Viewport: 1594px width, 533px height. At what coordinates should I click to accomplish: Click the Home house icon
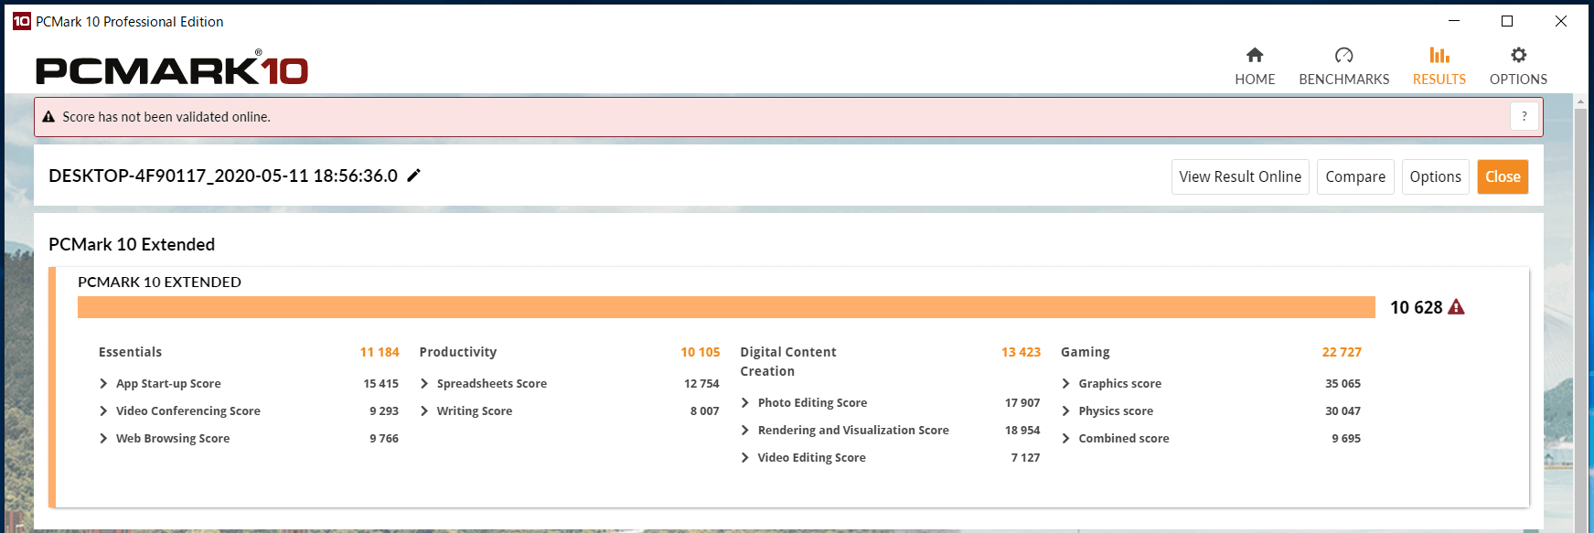[1255, 55]
